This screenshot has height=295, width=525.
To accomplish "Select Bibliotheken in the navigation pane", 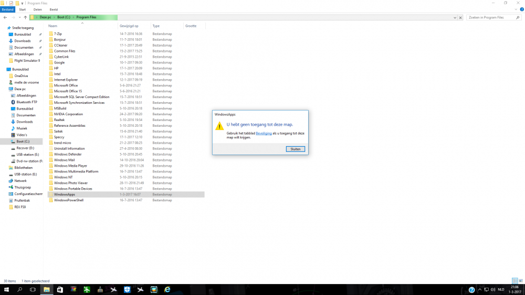I will click(24, 168).
